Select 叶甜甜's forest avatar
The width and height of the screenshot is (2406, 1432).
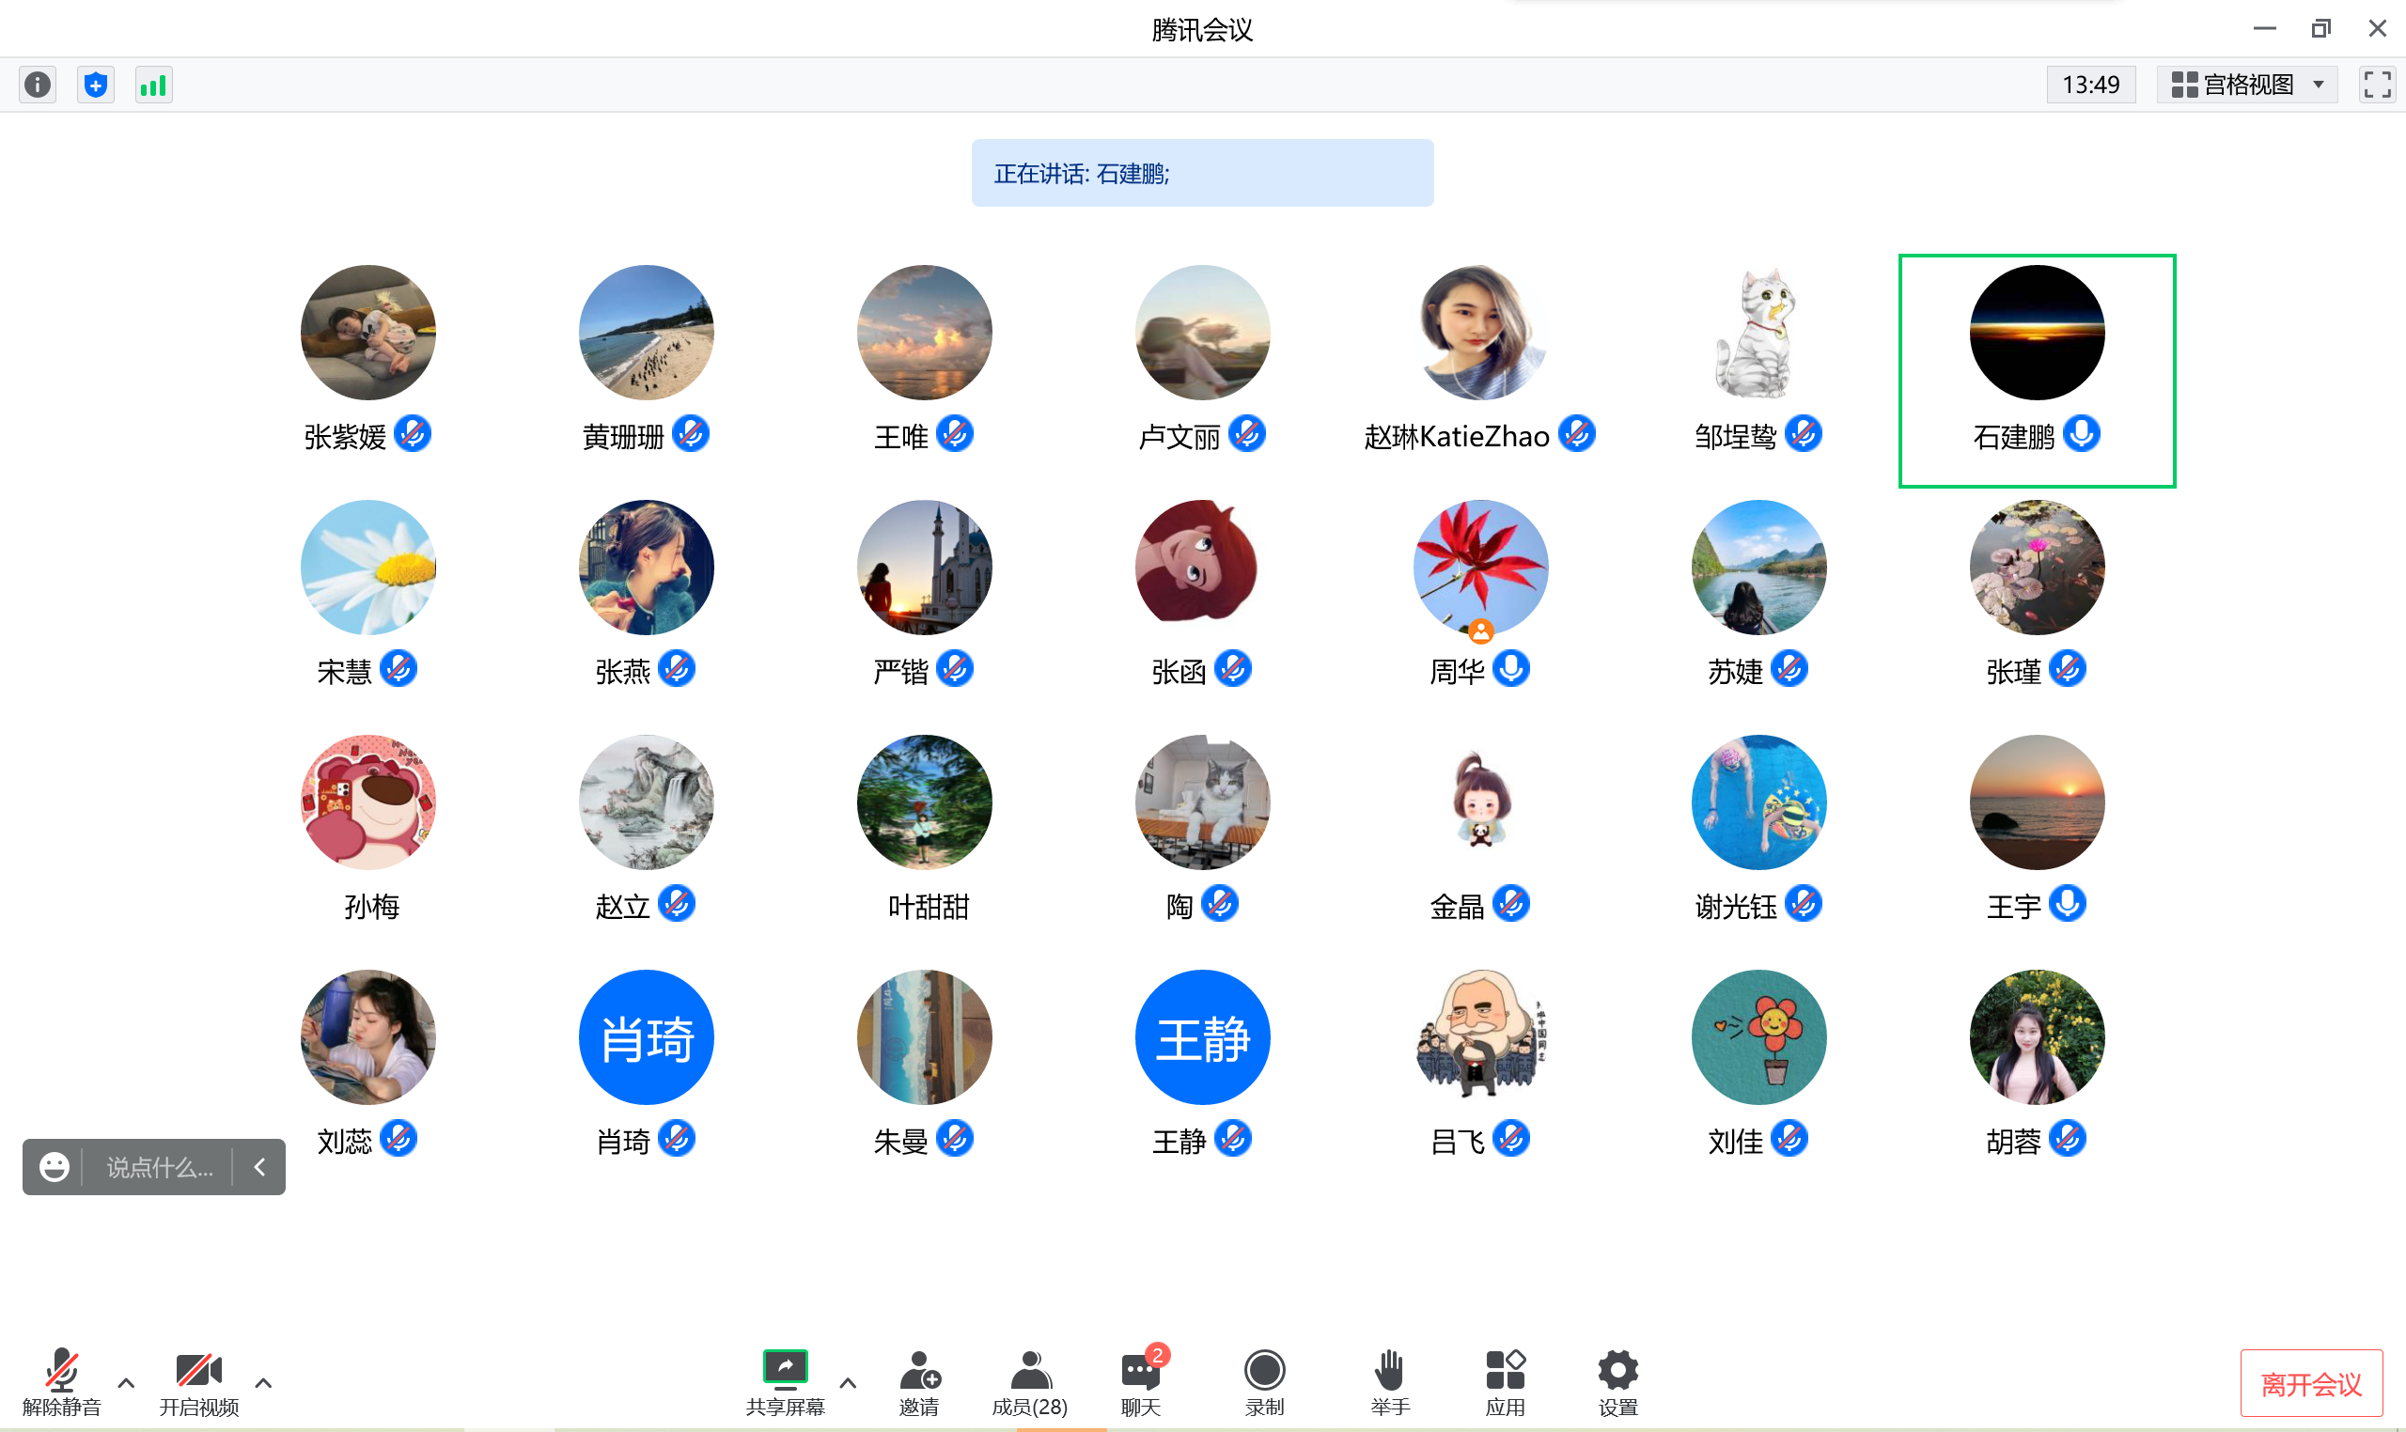click(x=924, y=802)
